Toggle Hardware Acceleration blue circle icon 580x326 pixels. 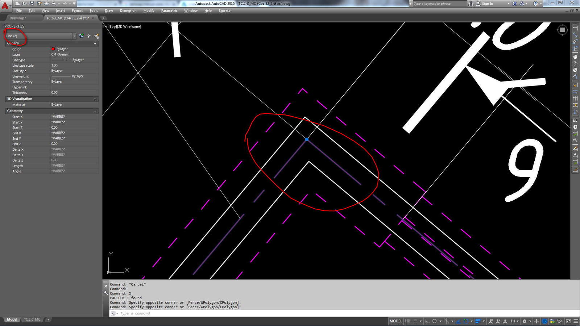[544, 321]
